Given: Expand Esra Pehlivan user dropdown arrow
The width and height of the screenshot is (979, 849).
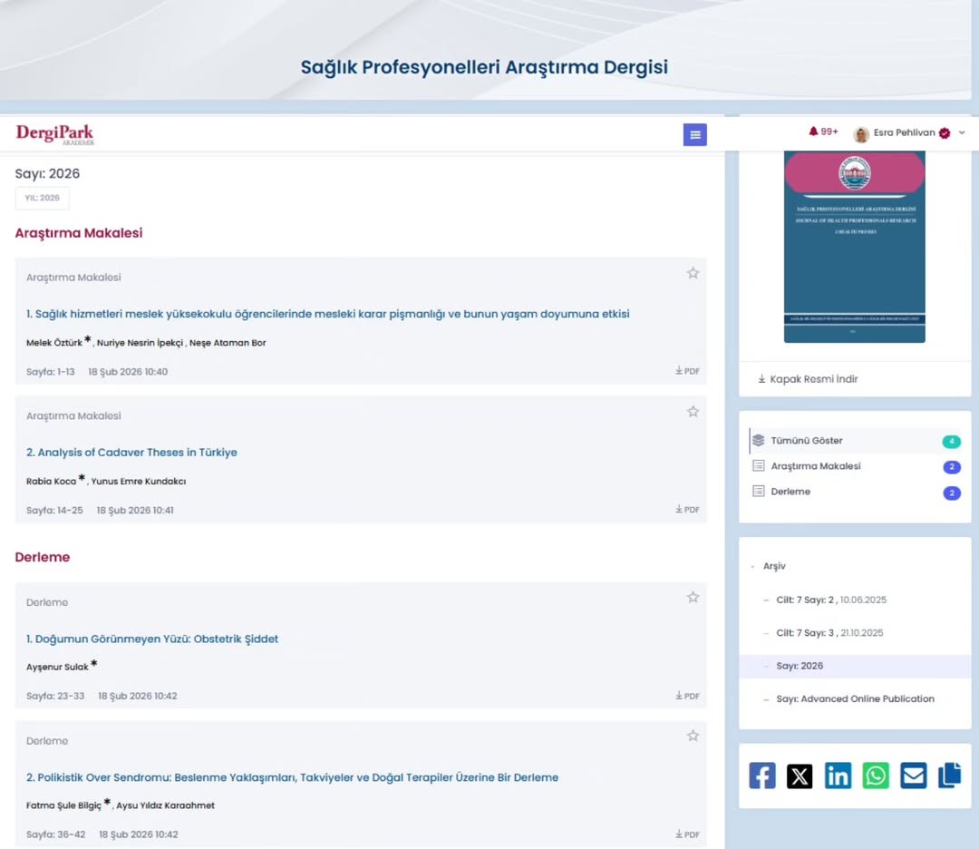Looking at the screenshot, I should tap(962, 133).
